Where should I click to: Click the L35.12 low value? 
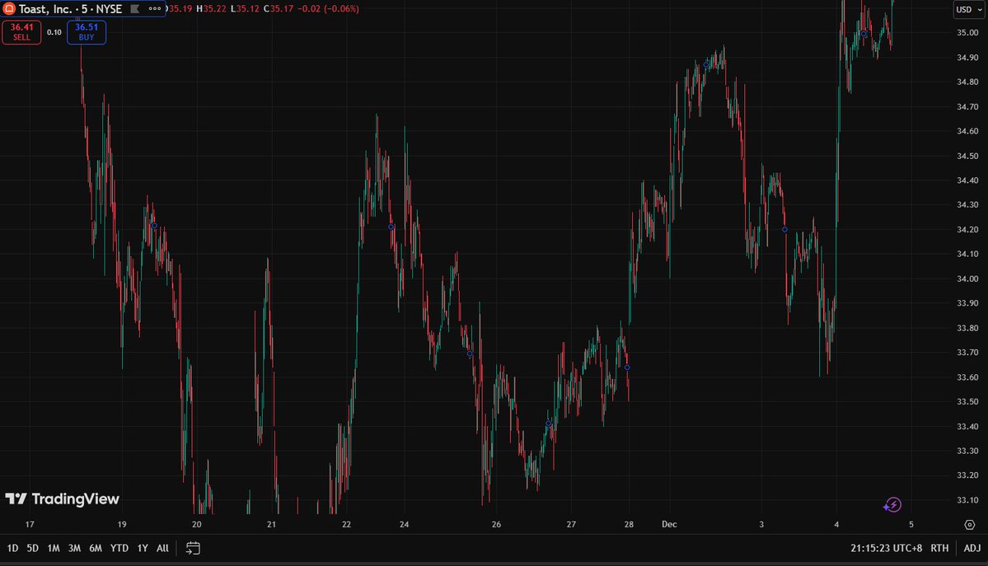(245, 9)
